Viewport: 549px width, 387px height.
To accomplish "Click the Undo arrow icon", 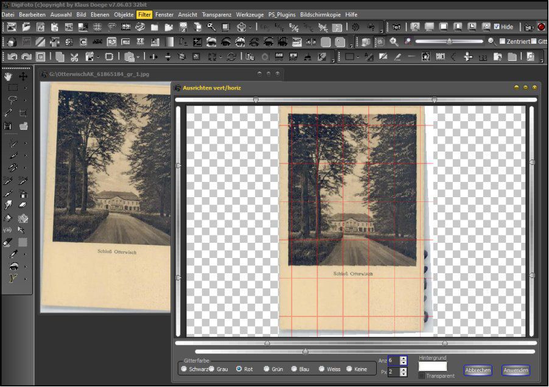I will (x=12, y=57).
